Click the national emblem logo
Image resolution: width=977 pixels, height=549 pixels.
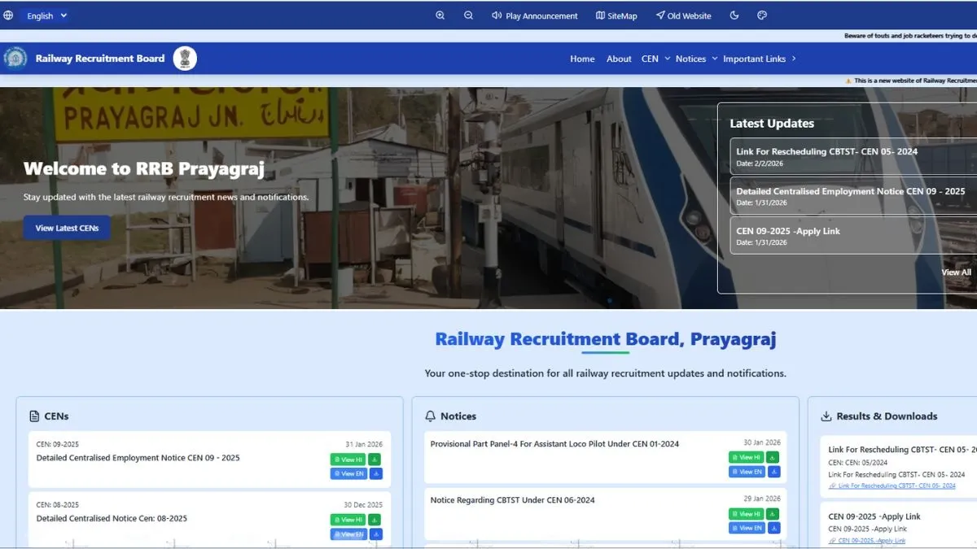185,58
